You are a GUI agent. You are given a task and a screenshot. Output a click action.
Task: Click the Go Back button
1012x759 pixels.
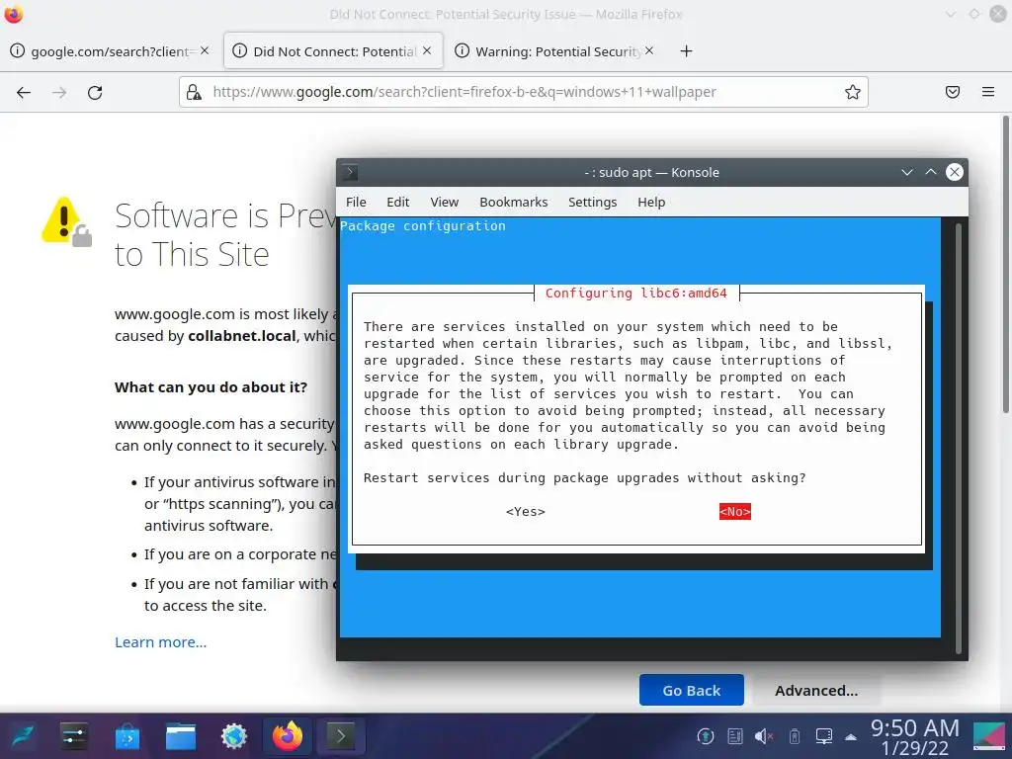point(691,691)
